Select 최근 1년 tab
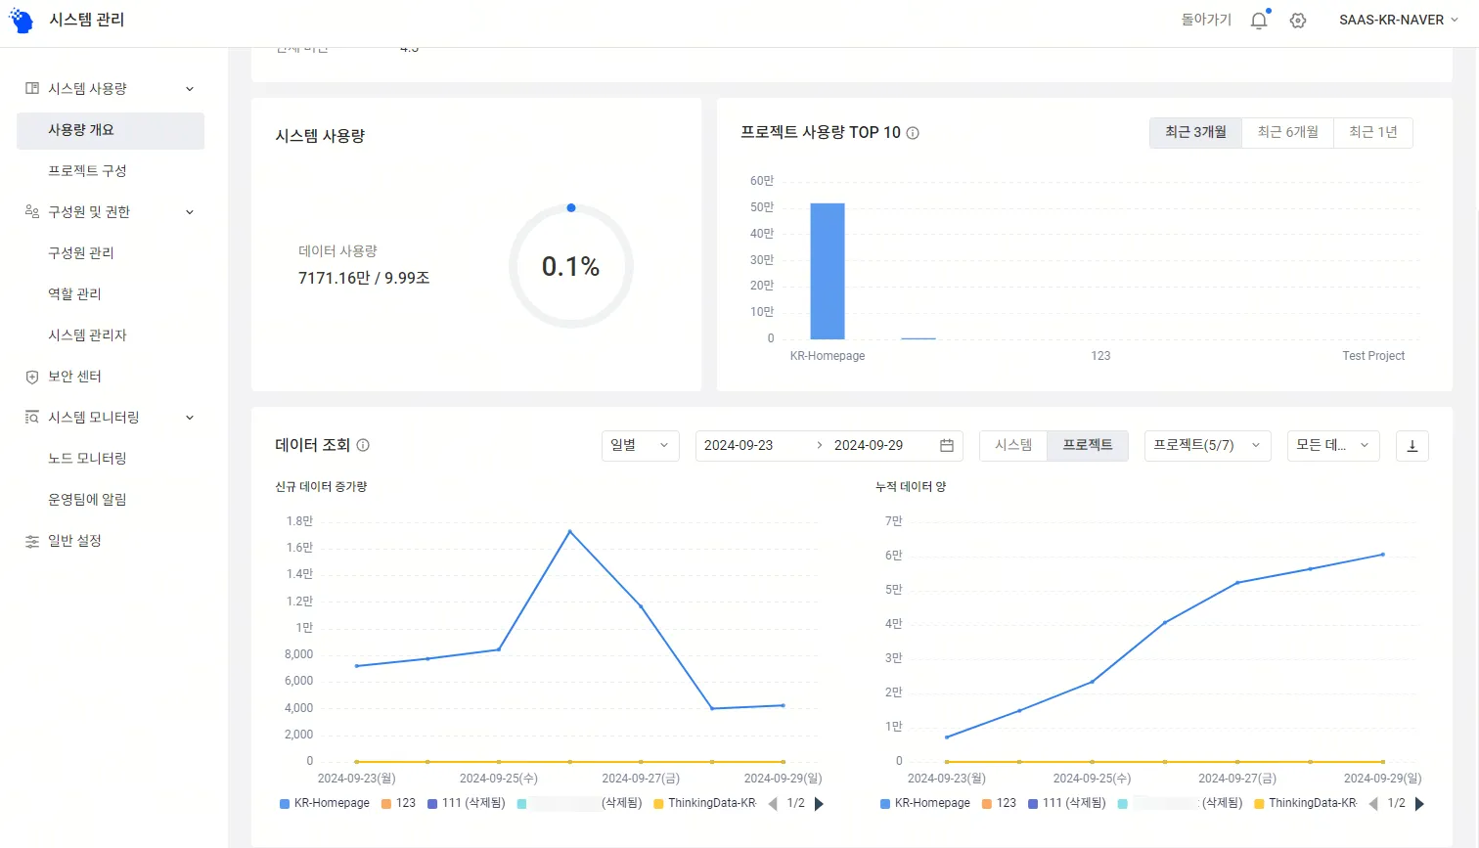This screenshot has width=1479, height=848. pyautogui.click(x=1373, y=133)
